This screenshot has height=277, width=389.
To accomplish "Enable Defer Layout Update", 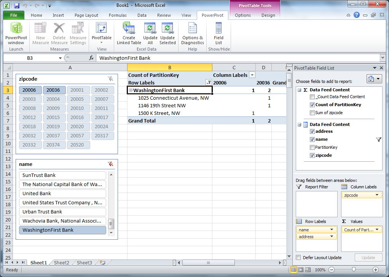I will pos(298,258).
